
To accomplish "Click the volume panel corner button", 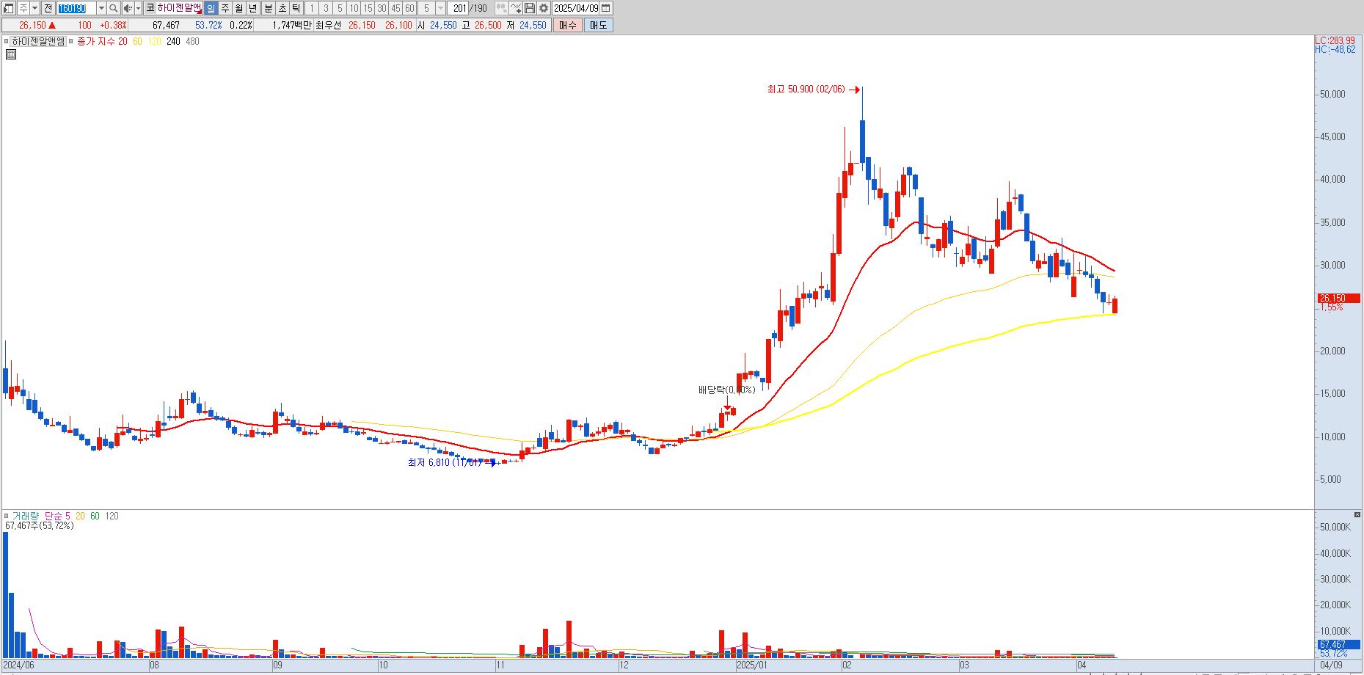I will pos(1357,515).
